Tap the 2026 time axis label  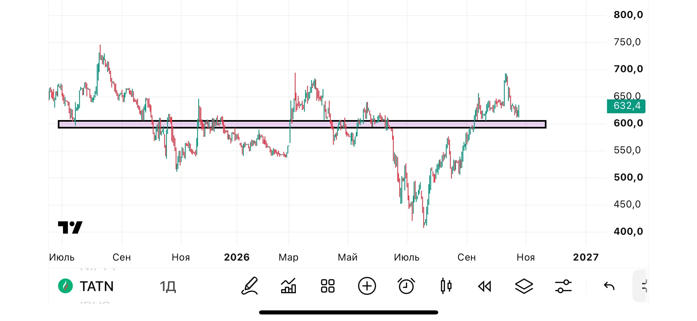tap(237, 257)
